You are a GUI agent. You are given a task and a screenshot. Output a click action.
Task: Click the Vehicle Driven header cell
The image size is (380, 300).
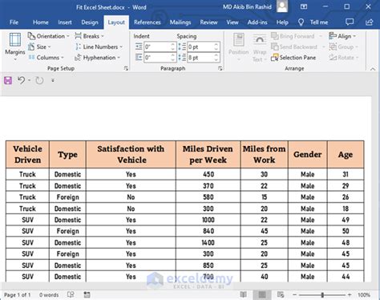(x=27, y=155)
